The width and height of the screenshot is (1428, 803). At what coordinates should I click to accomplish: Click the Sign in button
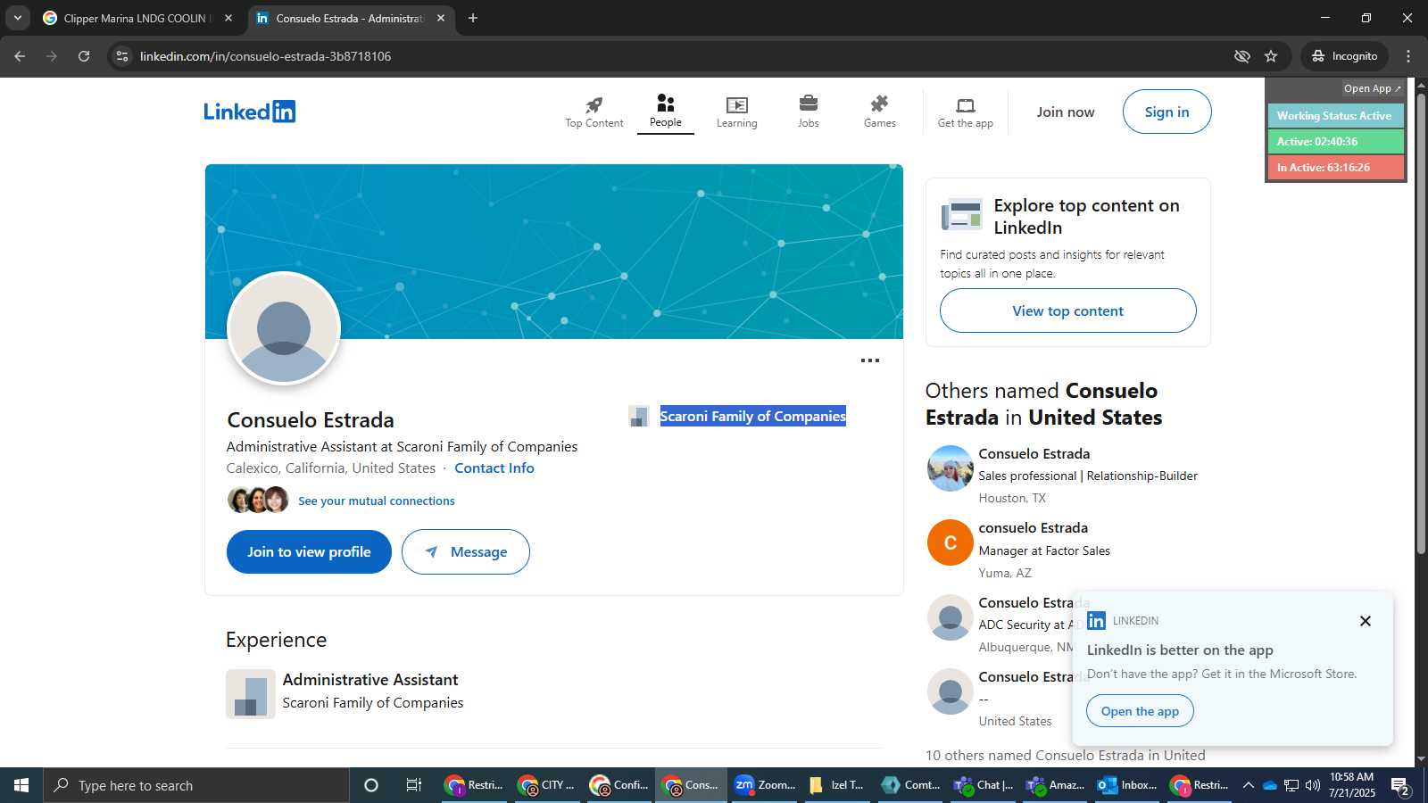[x=1166, y=112]
